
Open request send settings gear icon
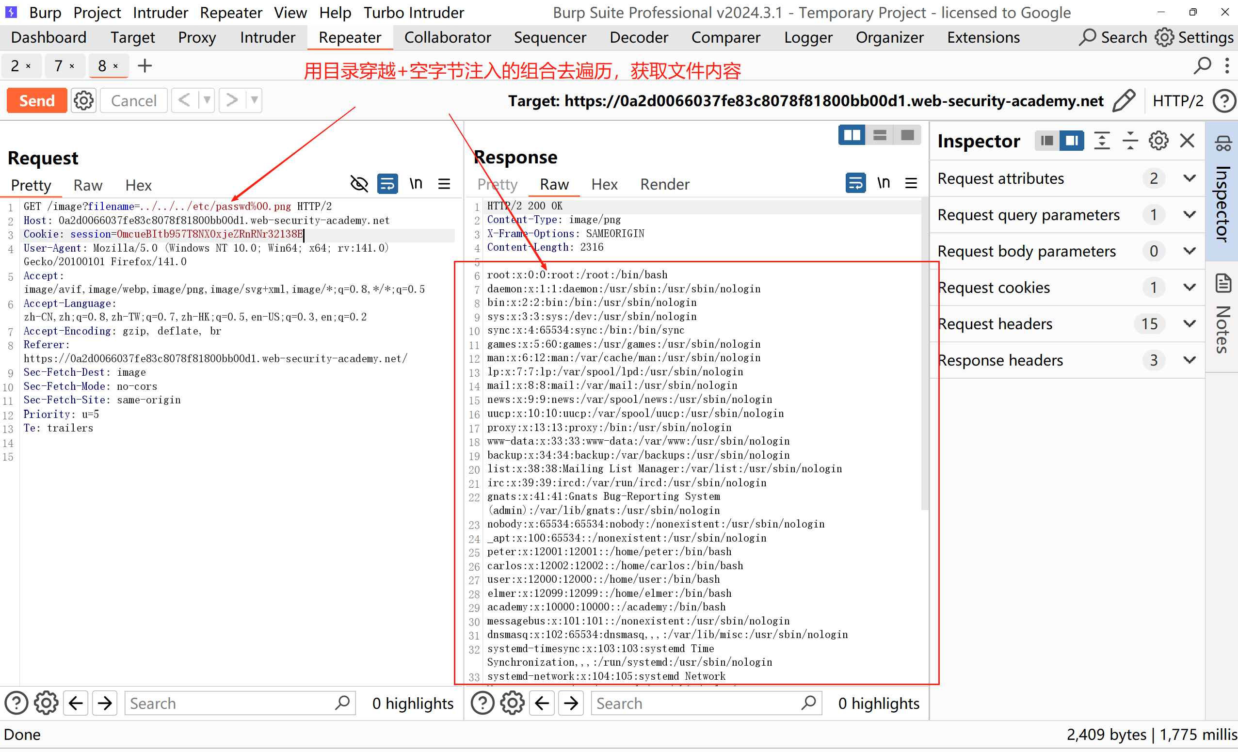pos(83,101)
